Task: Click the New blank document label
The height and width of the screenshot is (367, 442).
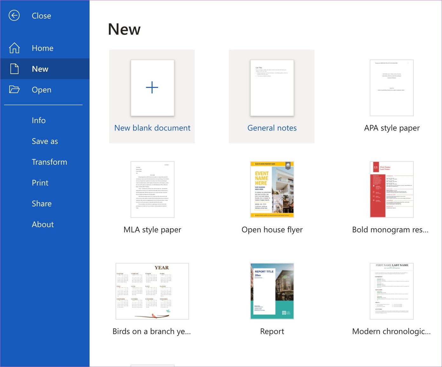Action: tap(152, 128)
